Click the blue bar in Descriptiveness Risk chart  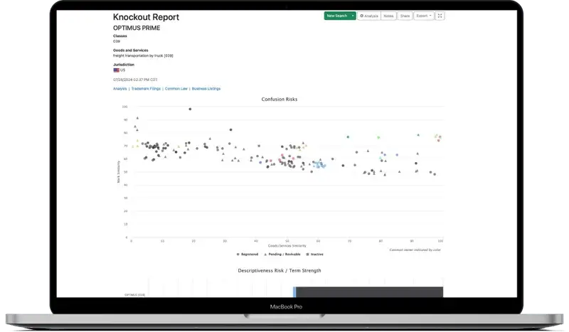(294, 292)
